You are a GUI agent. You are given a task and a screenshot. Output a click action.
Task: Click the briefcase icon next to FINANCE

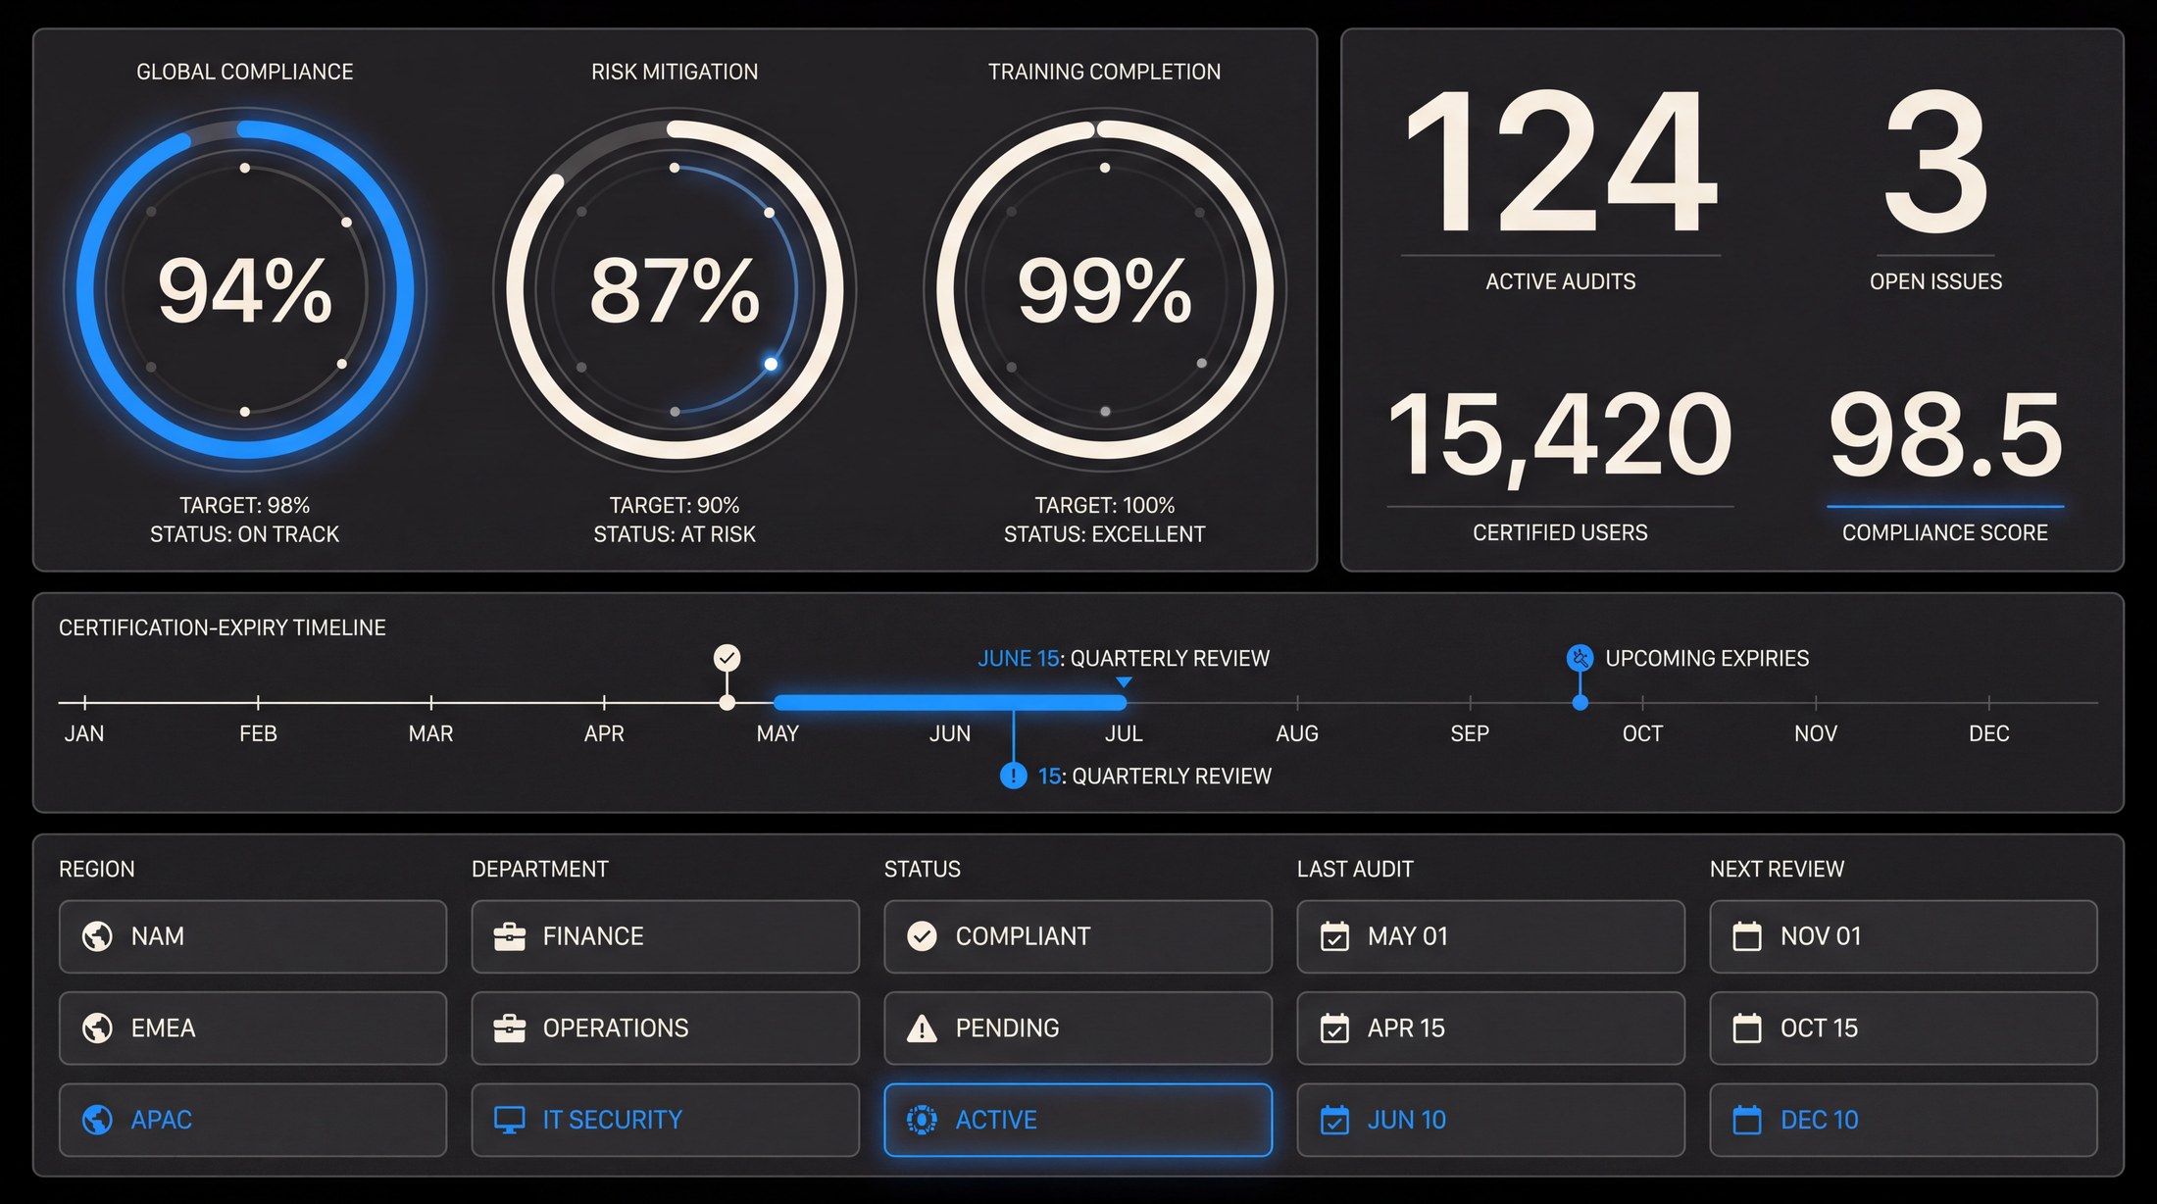(509, 936)
